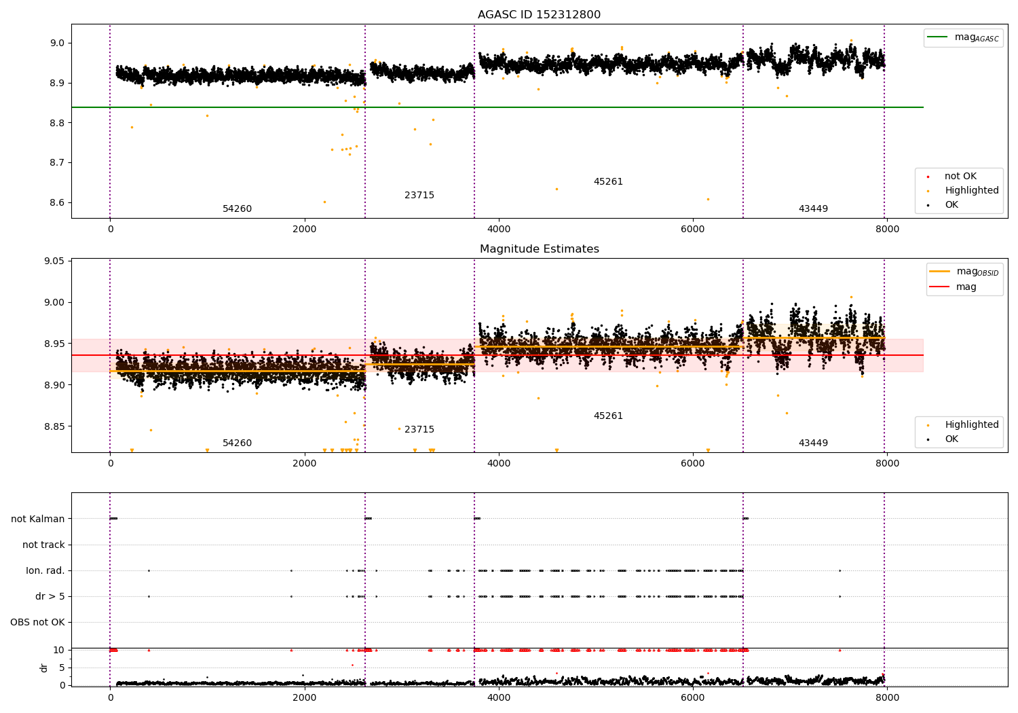Click the 9.0 y-axis tick of top plot

coord(57,43)
